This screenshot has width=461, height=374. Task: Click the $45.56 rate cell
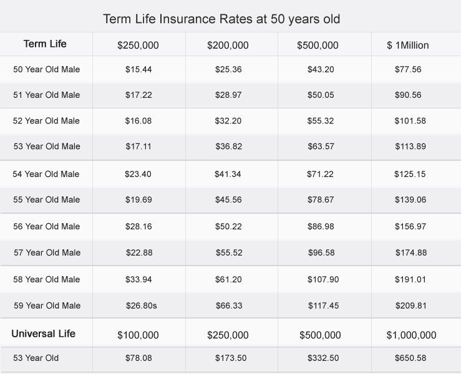(x=228, y=199)
